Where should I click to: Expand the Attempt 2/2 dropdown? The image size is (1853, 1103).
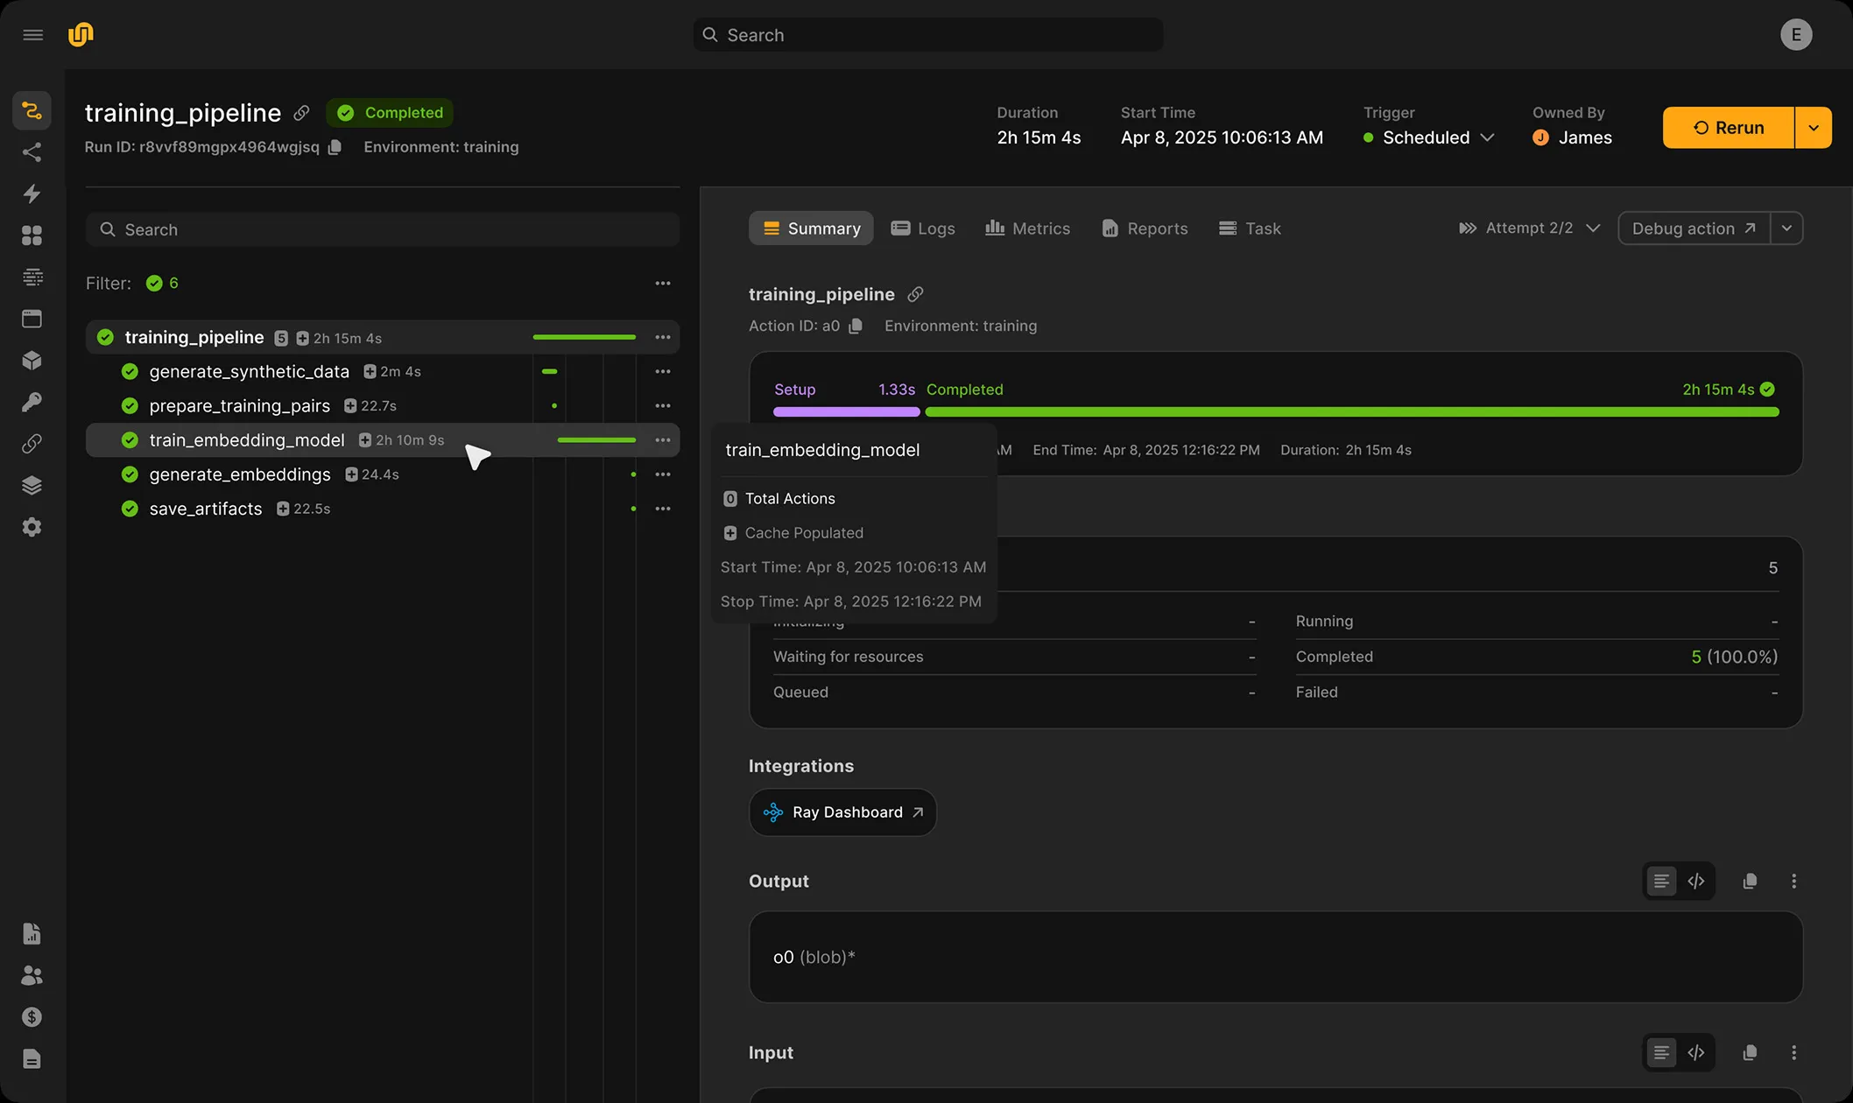[1529, 228]
